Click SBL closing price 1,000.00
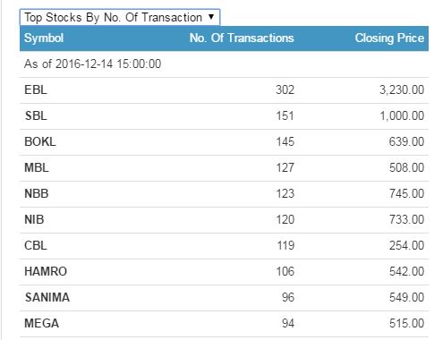The height and width of the screenshot is (340, 434). click(x=402, y=115)
